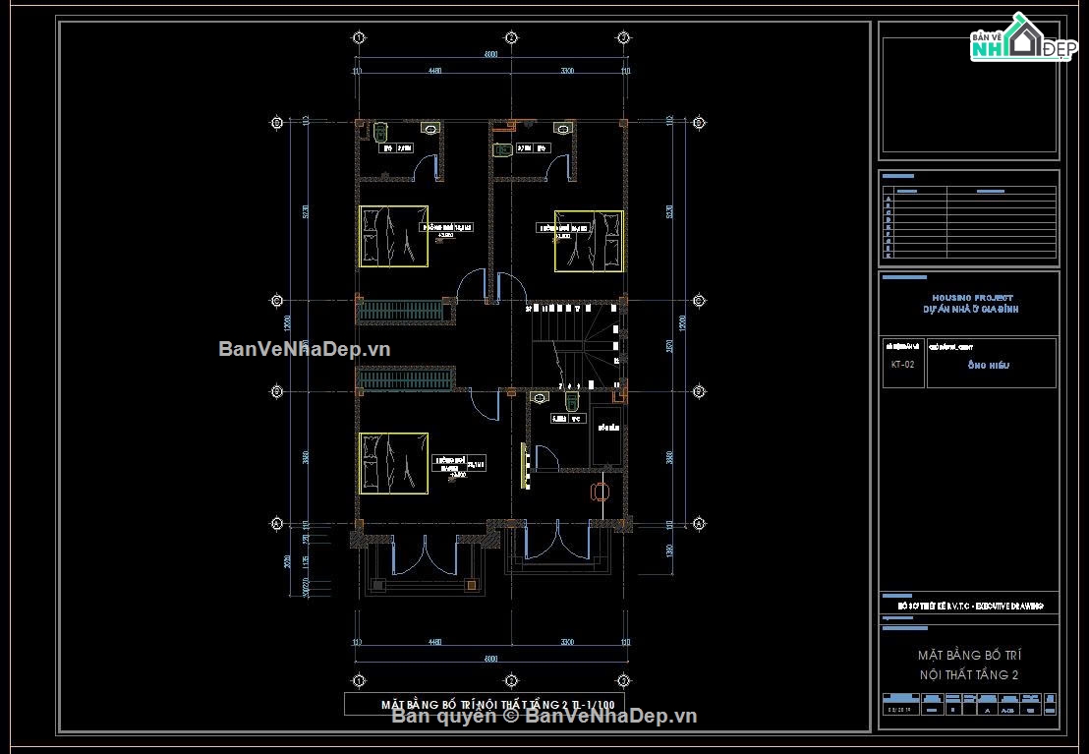Click row A in the revision table
Screen dimensions: 1089x754
pyautogui.click(x=970, y=200)
